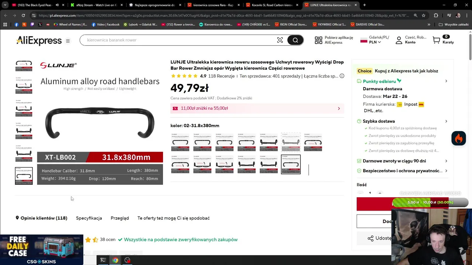The image size is (472, 265).
Task: Open the 118 Recenzje reviews link
Action: 221,76
